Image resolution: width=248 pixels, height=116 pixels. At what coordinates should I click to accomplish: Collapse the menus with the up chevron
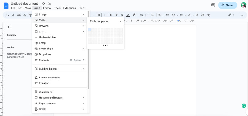pyautogui.click(x=242, y=15)
